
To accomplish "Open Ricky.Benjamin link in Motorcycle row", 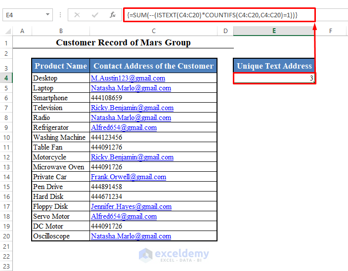I will pos(132,157).
